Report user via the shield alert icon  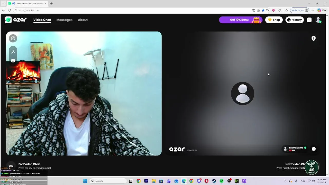coord(314,38)
